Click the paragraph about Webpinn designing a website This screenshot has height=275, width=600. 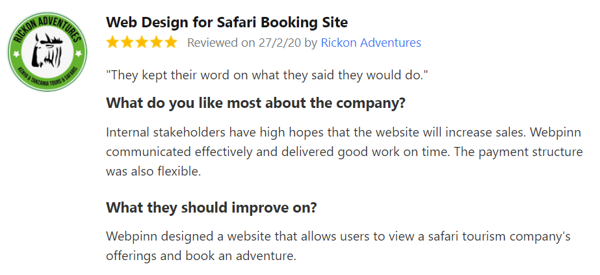338,246
